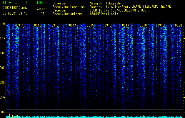Click the red meteor echo below the 0920 marker
The width and height of the screenshot is (185, 118).
174,93
